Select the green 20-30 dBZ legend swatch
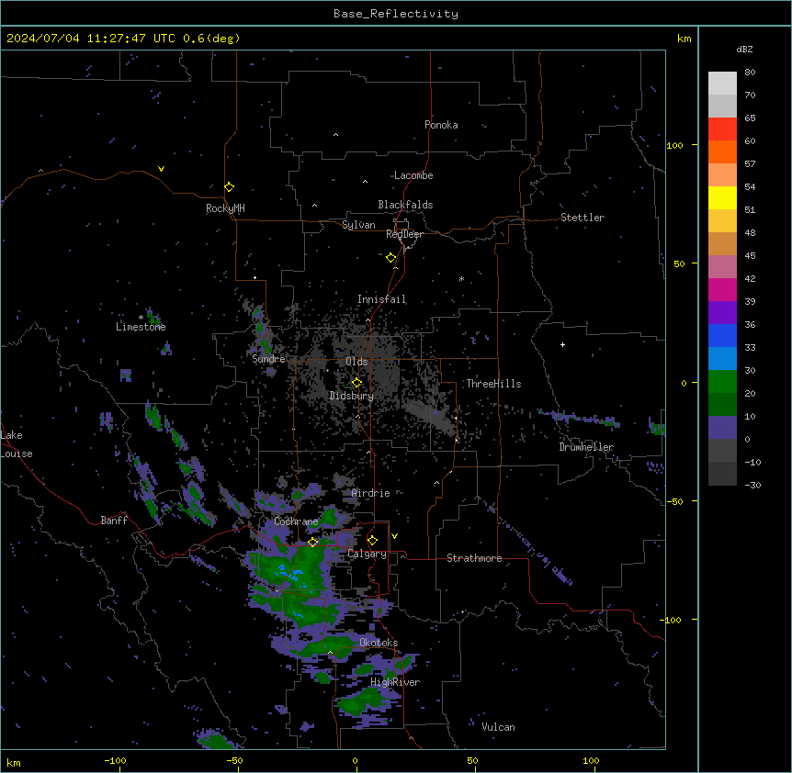Screen dimensions: 792x773 [722, 382]
